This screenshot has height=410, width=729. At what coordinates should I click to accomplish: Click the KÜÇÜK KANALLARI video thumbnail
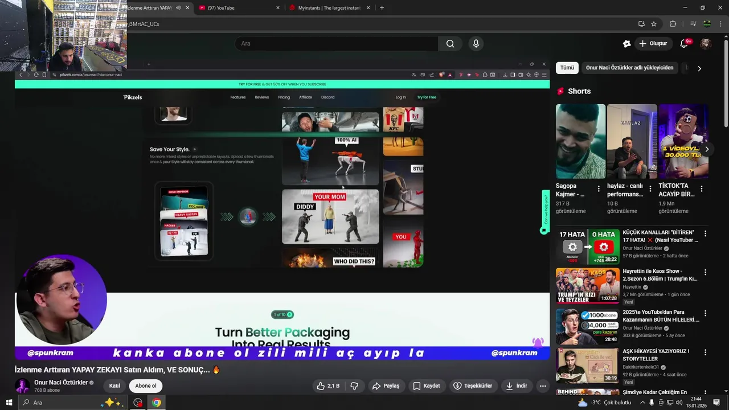(x=587, y=247)
